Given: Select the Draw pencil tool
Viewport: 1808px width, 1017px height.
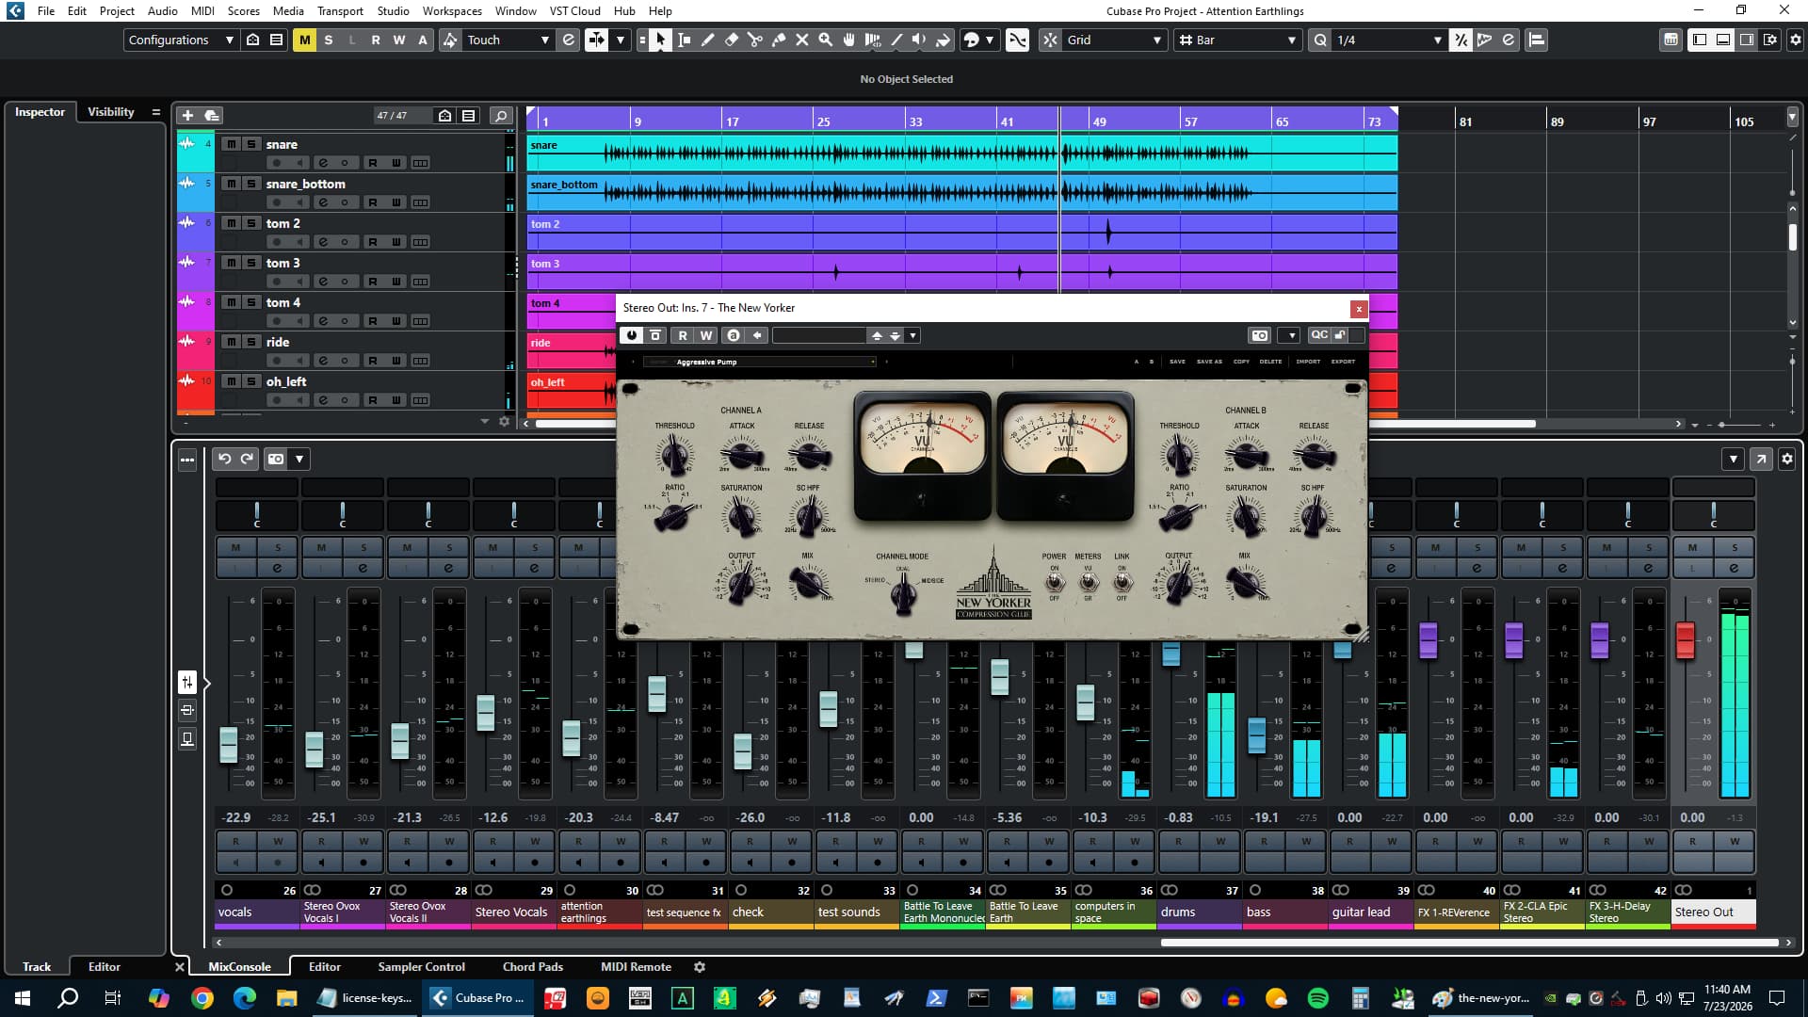Looking at the screenshot, I should (x=707, y=40).
